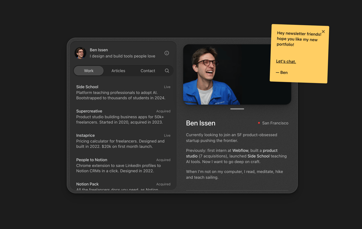
Task: Switch to the Articles tab
Action: [x=118, y=71]
